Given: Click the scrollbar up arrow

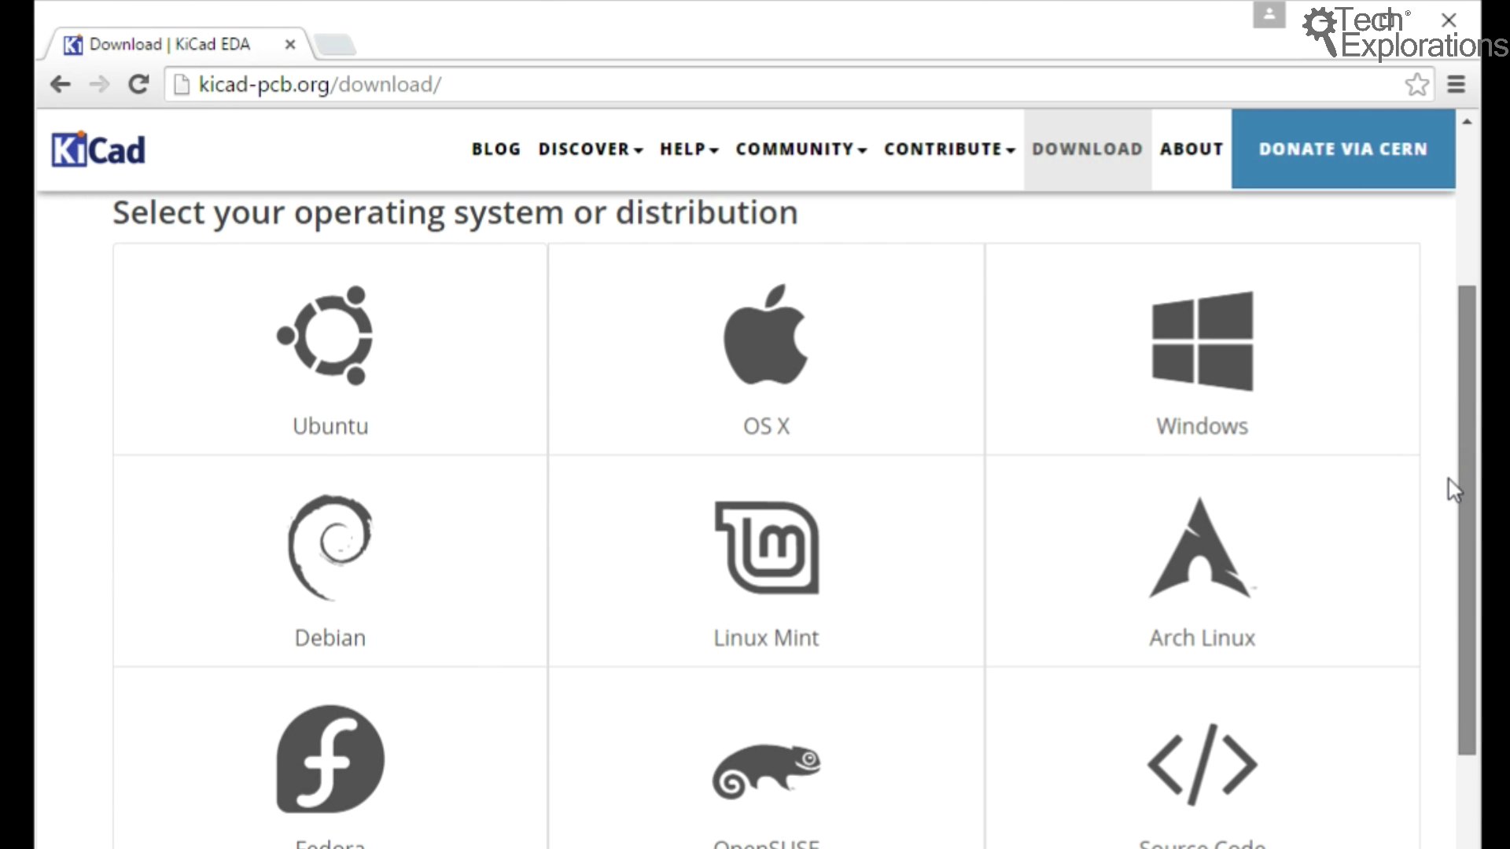Looking at the screenshot, I should tap(1467, 122).
